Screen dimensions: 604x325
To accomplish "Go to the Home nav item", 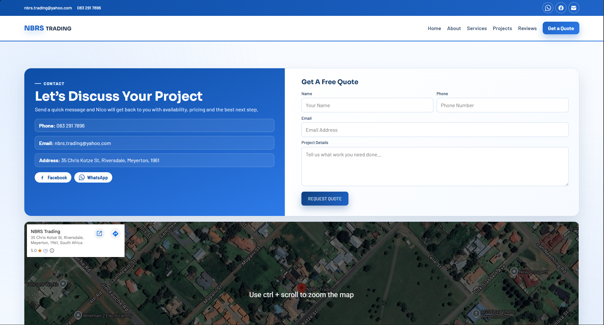I will point(434,28).
